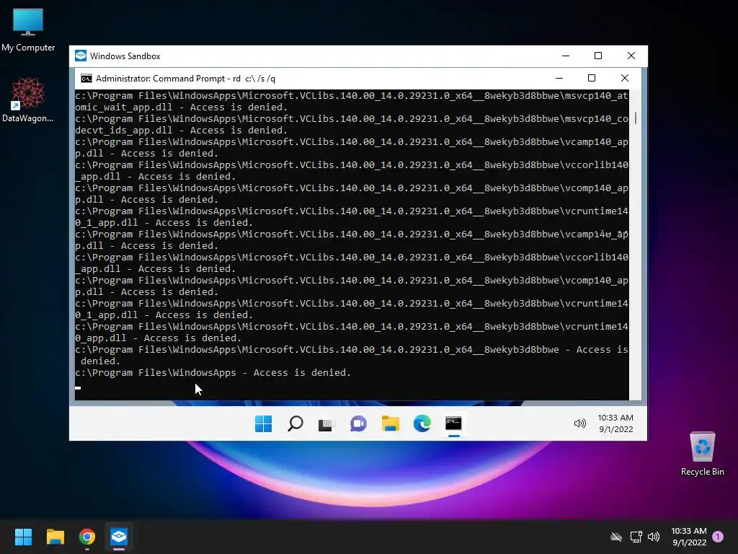The height and width of the screenshot is (554, 738).
Task: Open Chat in the sandbox taskbar
Action: 358,423
